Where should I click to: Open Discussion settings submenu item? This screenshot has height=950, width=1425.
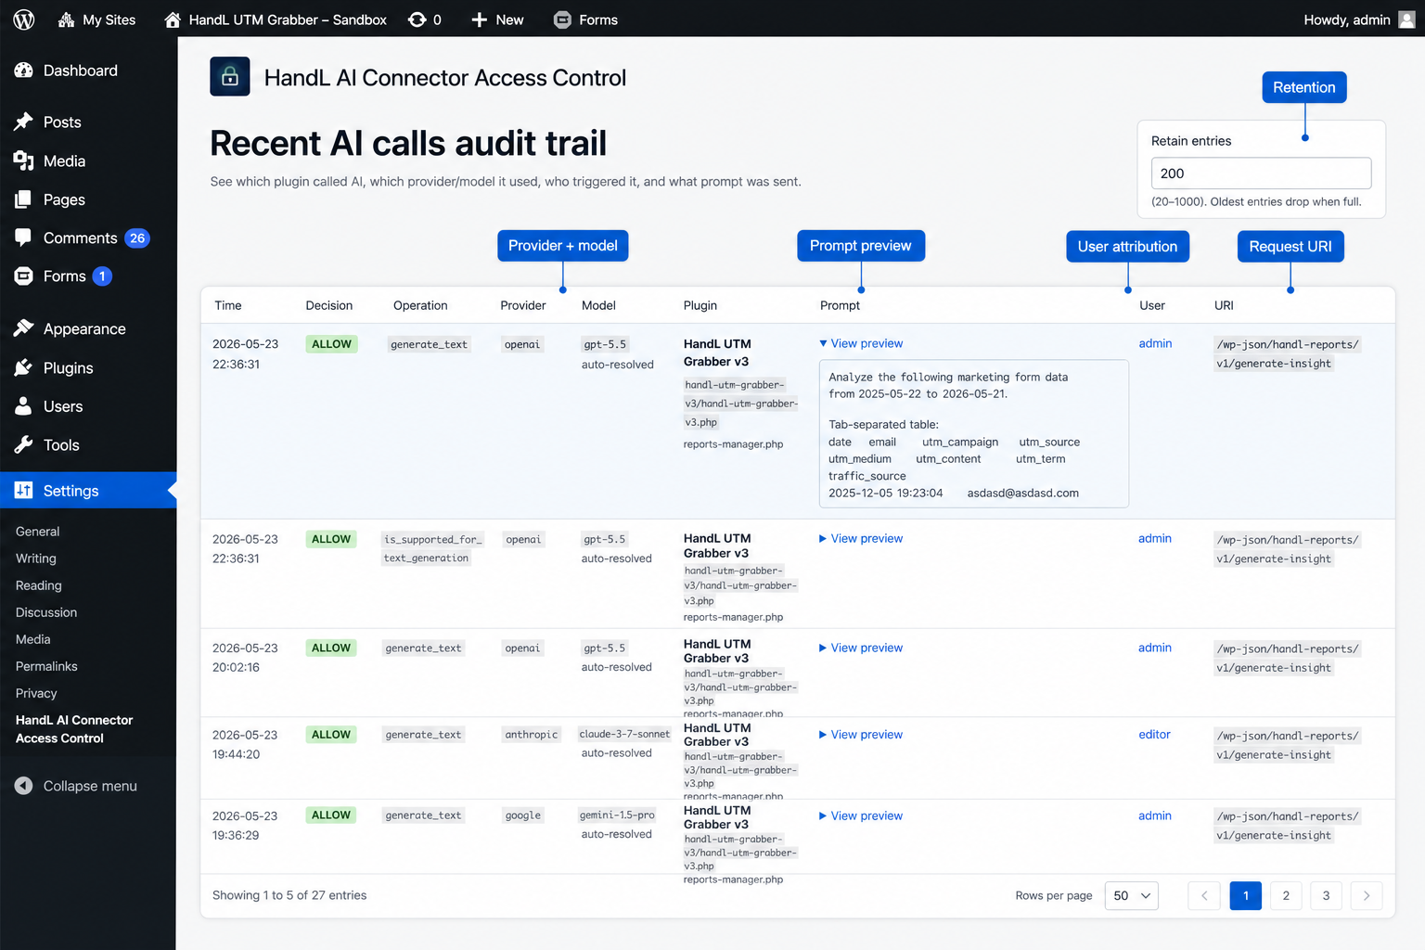click(x=46, y=612)
